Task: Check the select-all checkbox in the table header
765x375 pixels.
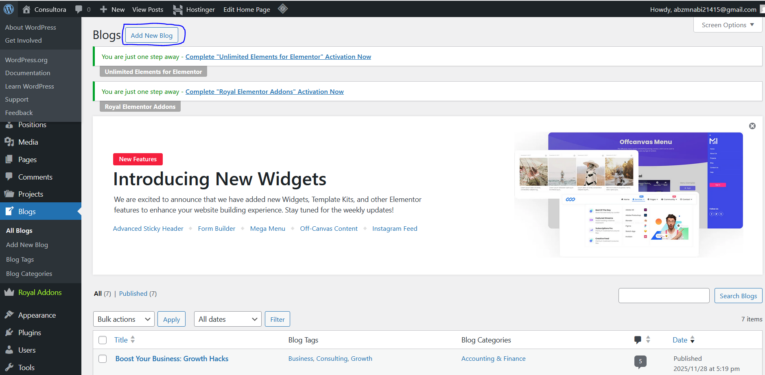Action: tap(103, 340)
